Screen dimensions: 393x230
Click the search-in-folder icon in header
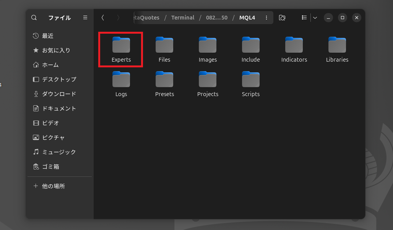click(282, 18)
